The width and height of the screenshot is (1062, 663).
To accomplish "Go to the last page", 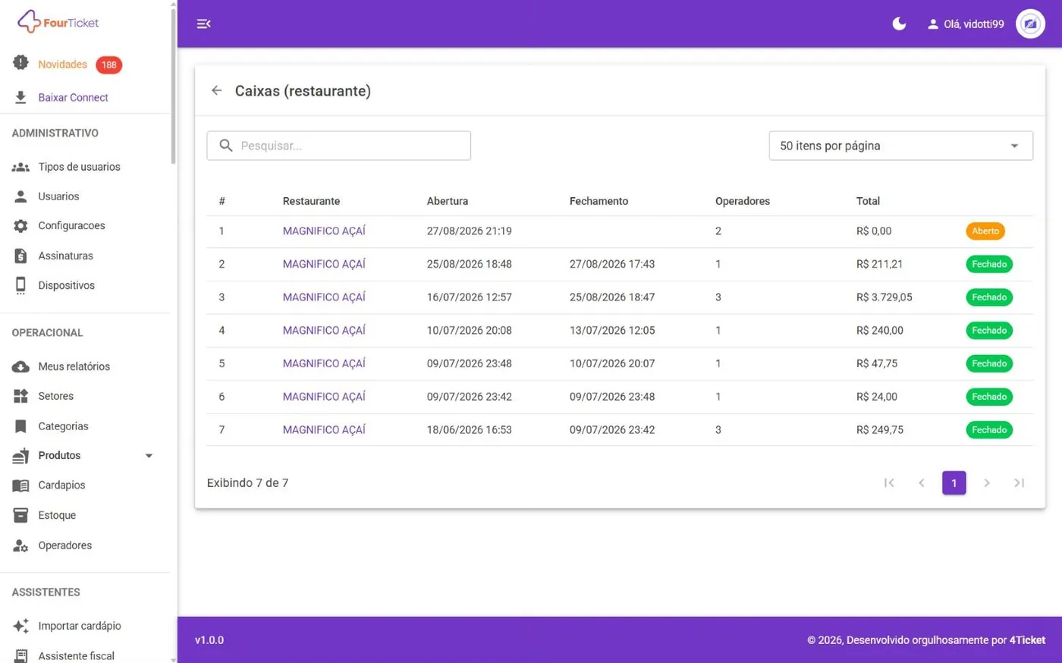I will click(x=1020, y=482).
